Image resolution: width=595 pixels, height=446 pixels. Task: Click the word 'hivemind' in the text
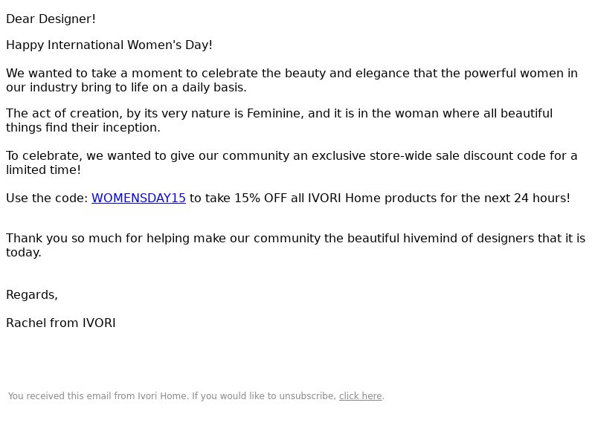tap(431, 238)
